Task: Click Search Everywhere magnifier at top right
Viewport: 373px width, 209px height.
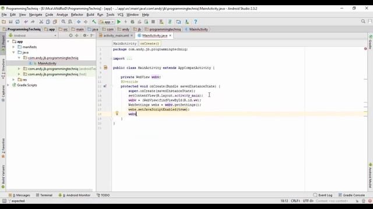Action: pos(363,21)
